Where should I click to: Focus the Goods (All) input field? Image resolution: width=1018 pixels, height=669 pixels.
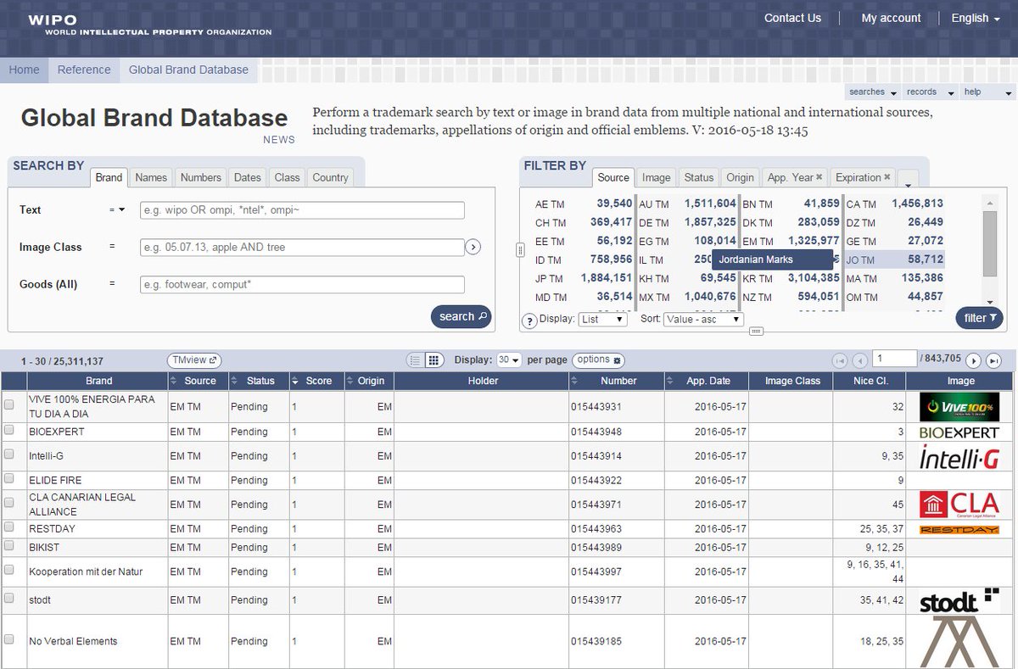(x=302, y=285)
